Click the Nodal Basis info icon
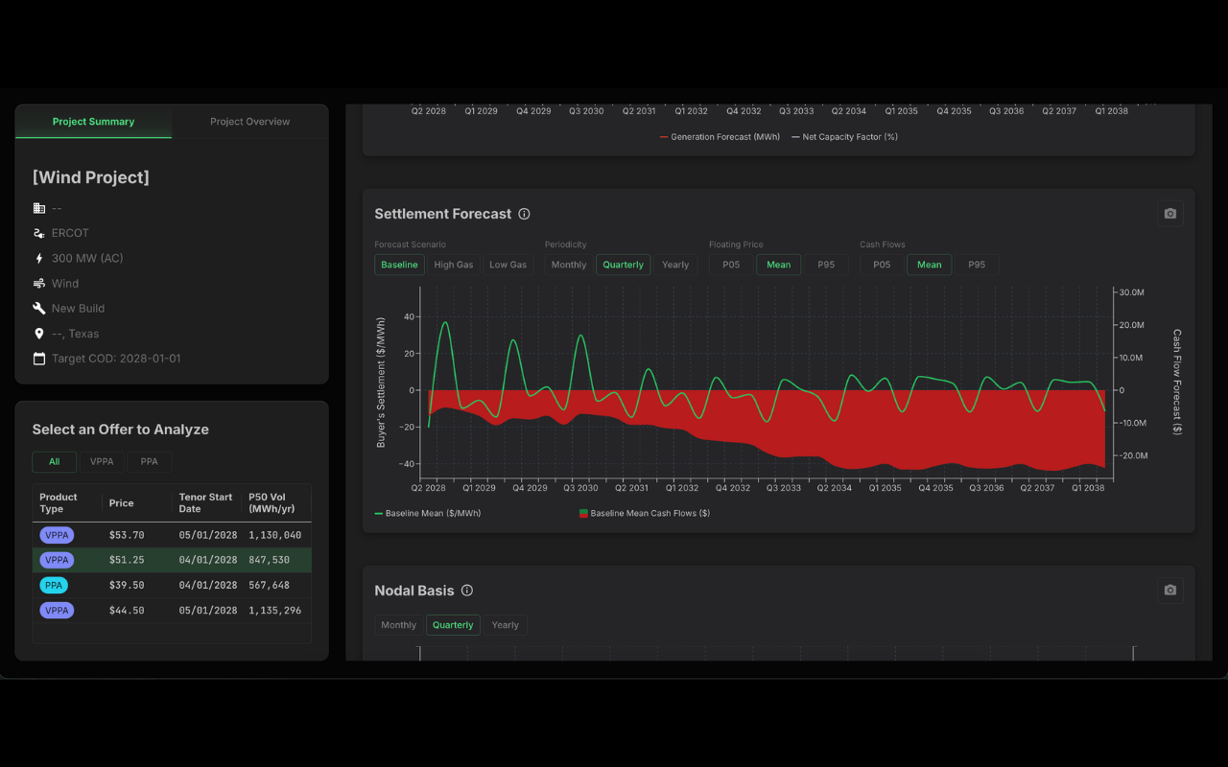This screenshot has height=767, width=1228. [x=467, y=591]
